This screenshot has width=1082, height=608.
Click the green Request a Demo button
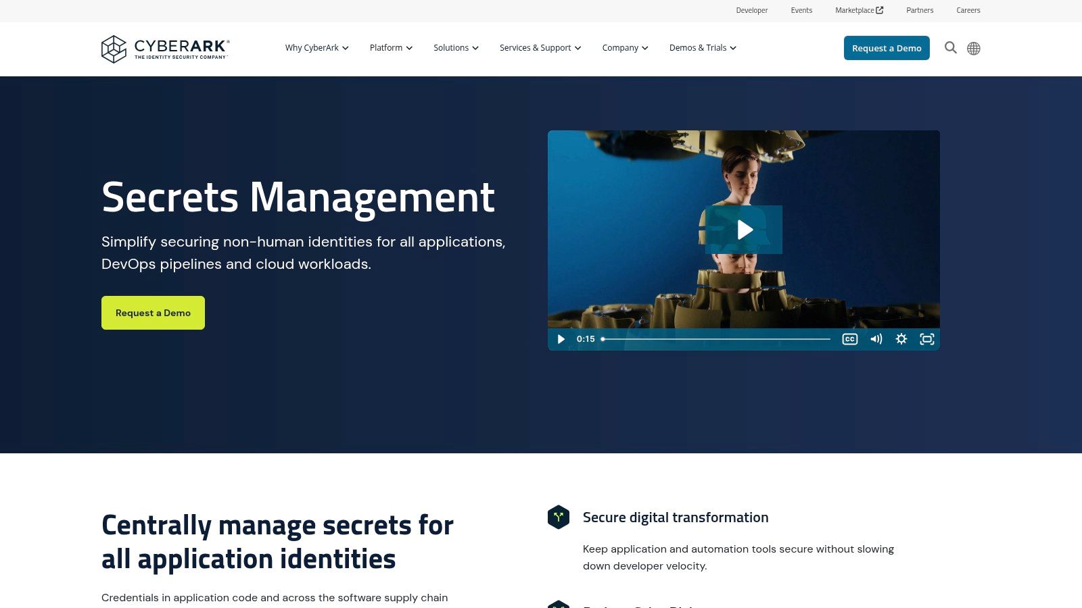153,313
